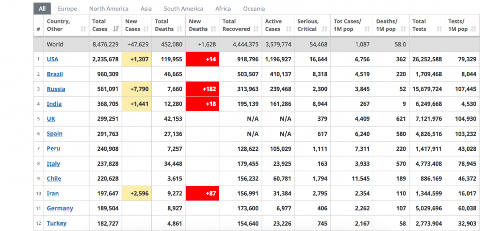Sort by Country, Other column arrows
Image resolution: width=480 pixels, height=231 pixels.
click(x=83, y=29)
